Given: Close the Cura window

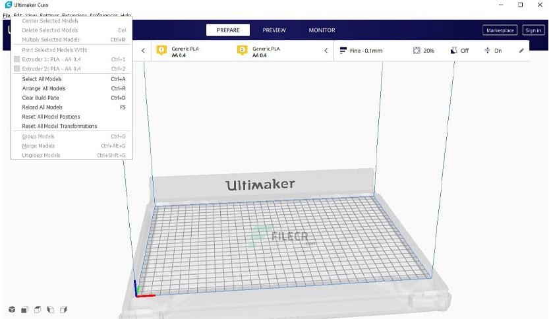Looking at the screenshot, I should pyautogui.click(x=540, y=5).
